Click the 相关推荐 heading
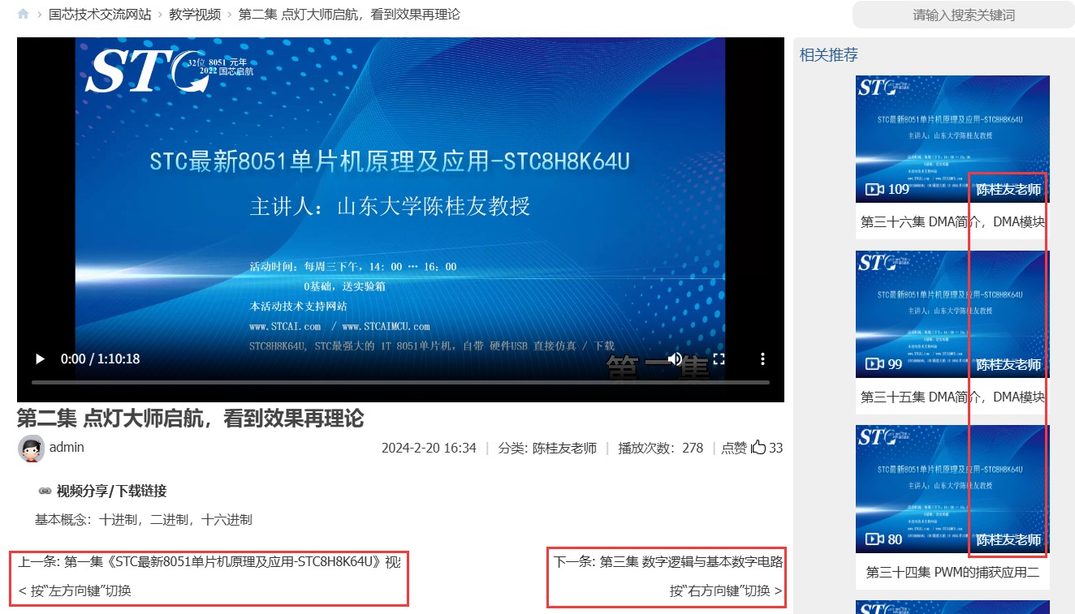 coord(829,55)
